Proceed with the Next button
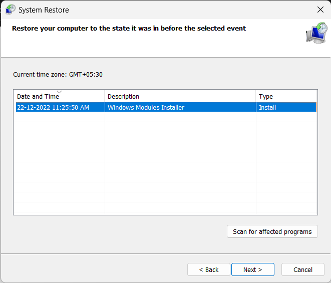331x283 pixels. (x=253, y=269)
